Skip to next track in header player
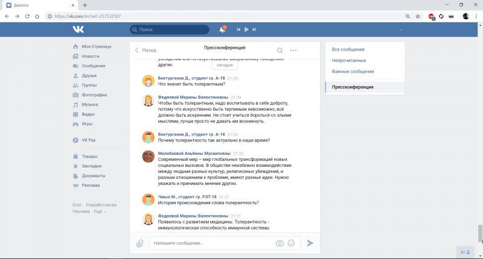This screenshot has width=483, height=259. click(254, 29)
